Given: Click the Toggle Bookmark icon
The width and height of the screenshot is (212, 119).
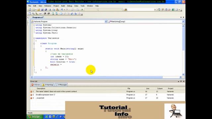Looking at the screenshot, I should pyautogui.click(x=61, y=14).
